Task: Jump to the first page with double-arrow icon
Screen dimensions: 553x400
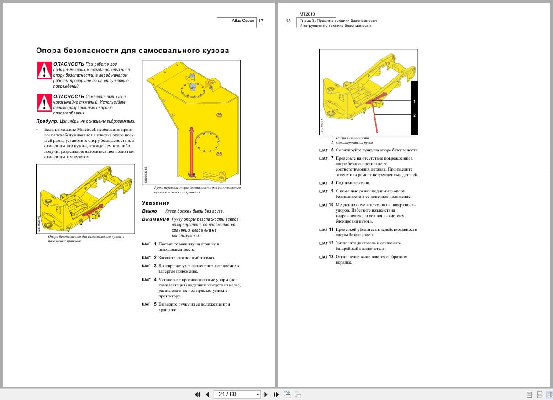Action: click(x=198, y=394)
